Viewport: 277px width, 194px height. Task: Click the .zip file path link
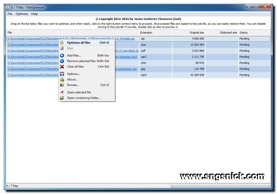[71, 39]
